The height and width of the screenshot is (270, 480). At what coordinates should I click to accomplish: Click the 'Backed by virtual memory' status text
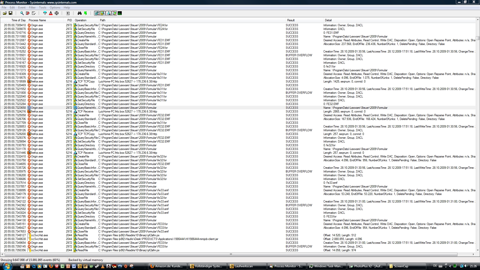tap(86, 260)
